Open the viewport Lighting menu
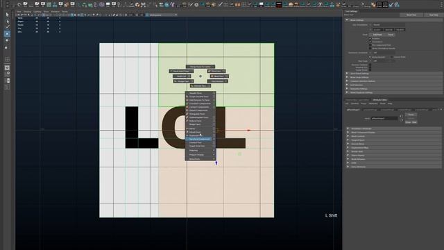 coord(37,12)
